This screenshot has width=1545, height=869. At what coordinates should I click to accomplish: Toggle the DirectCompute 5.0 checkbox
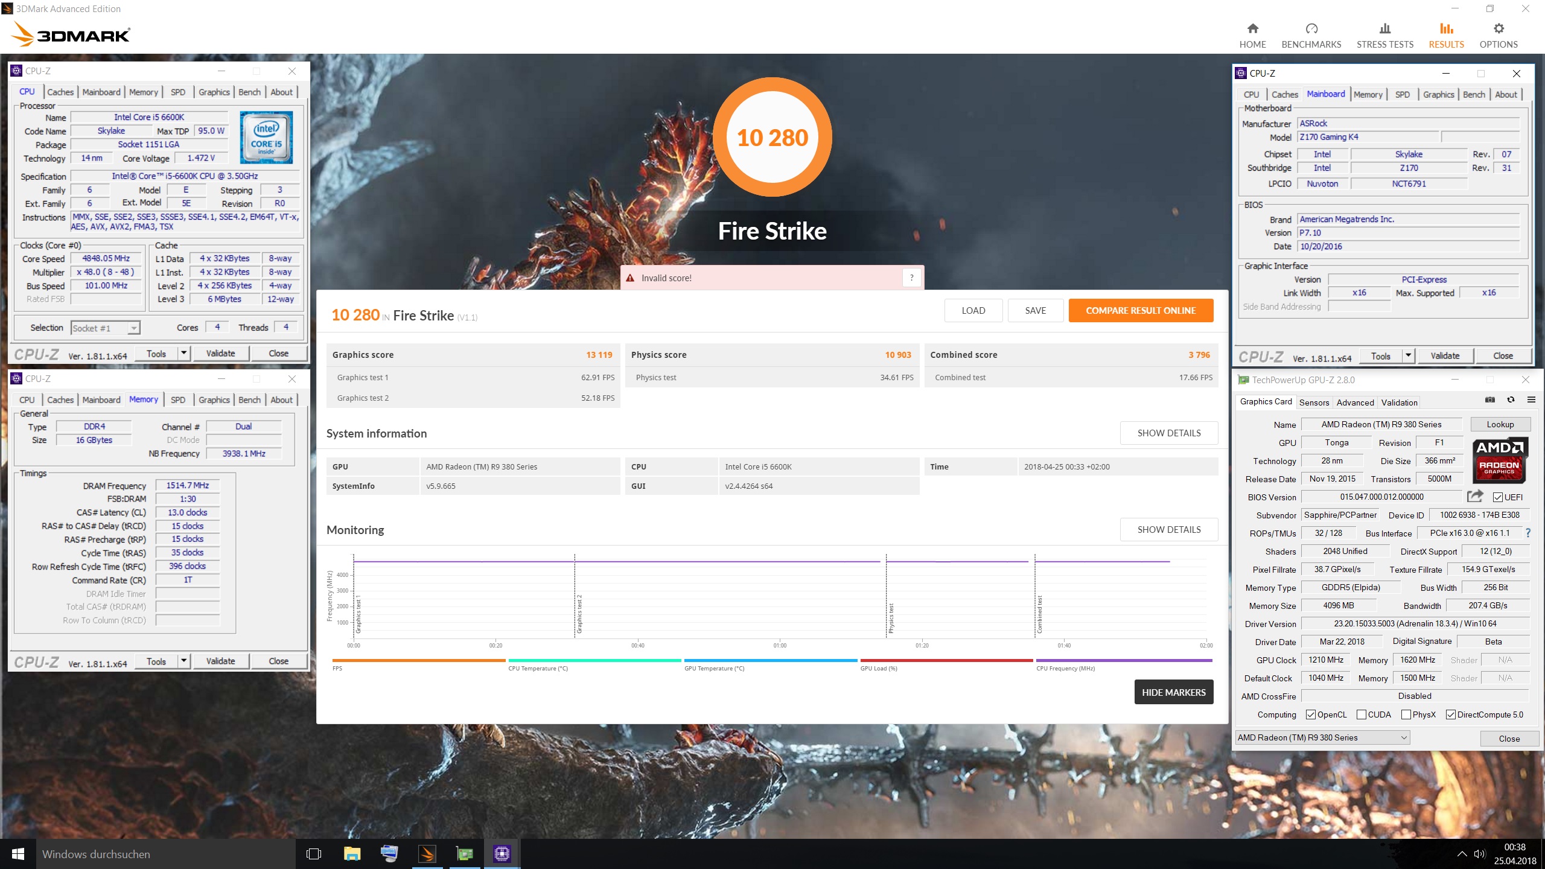click(1451, 715)
